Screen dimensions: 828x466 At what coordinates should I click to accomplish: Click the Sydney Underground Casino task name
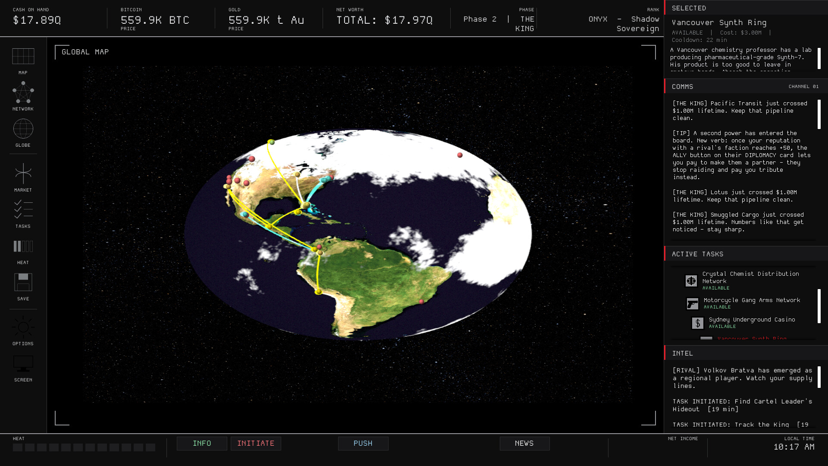752,320
